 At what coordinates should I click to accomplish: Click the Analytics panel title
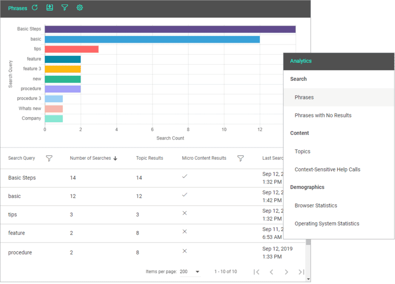301,61
